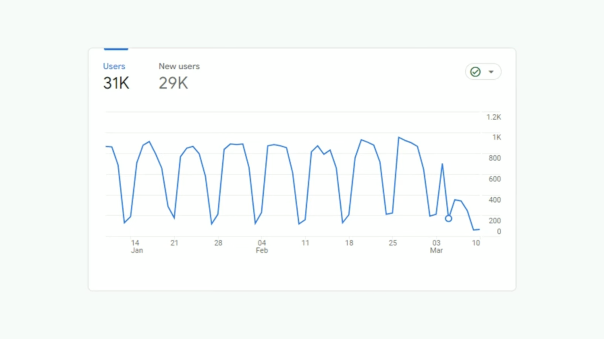Screen dimensions: 604x339
Task: Click the 21 date axis label
Action: (x=175, y=243)
